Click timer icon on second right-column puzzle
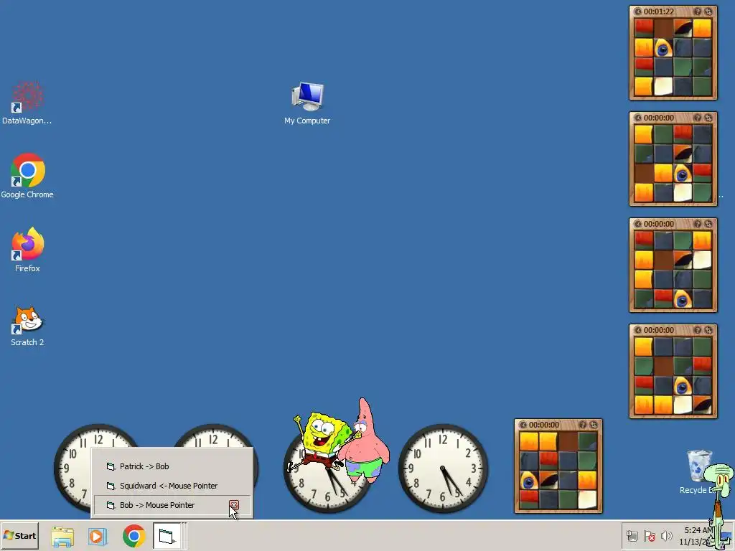The height and width of the screenshot is (551, 735). click(638, 118)
